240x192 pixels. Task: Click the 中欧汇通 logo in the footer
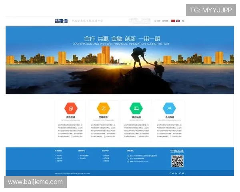[177, 151]
